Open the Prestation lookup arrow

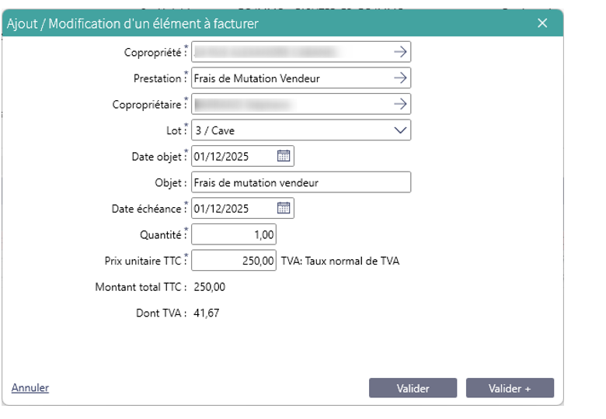(x=400, y=78)
